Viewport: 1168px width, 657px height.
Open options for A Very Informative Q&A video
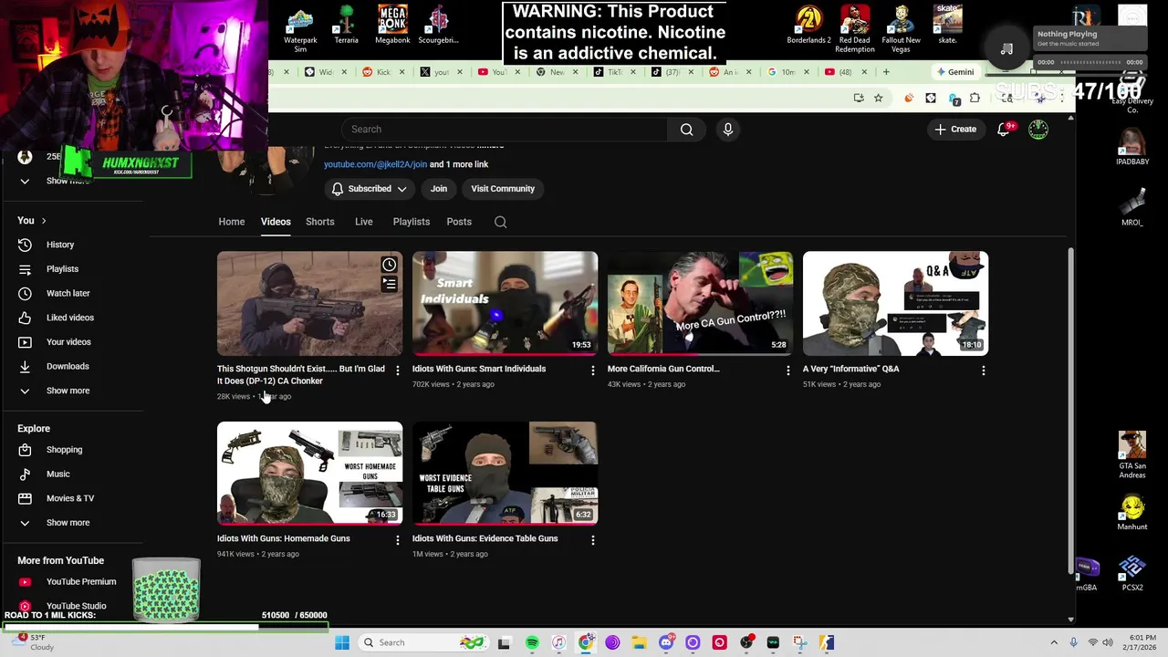(983, 370)
